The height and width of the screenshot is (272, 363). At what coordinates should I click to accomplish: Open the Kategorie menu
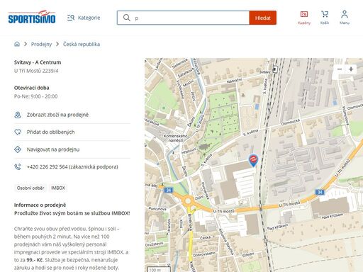coord(84,18)
